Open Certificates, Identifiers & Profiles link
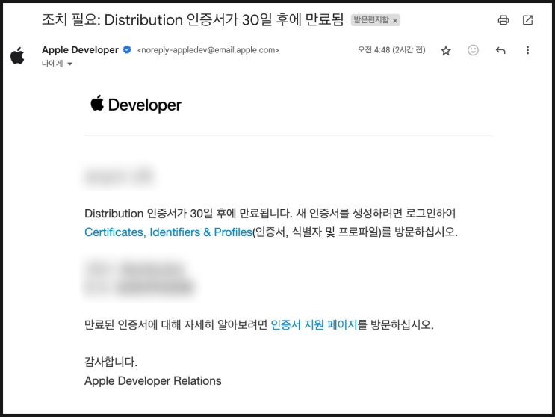Screen dimensions: 555x417 click(168, 232)
